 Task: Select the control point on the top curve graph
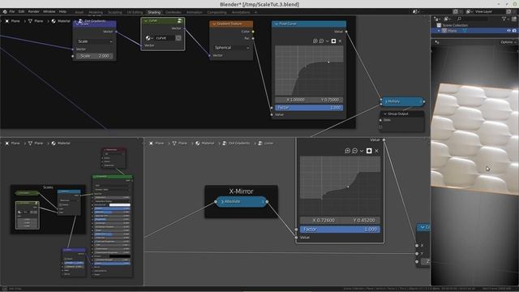[328, 62]
